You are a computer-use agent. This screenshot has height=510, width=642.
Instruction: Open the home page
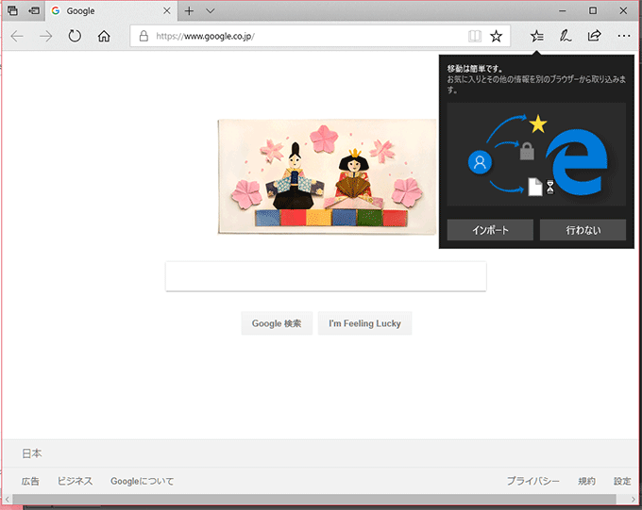coord(104,36)
